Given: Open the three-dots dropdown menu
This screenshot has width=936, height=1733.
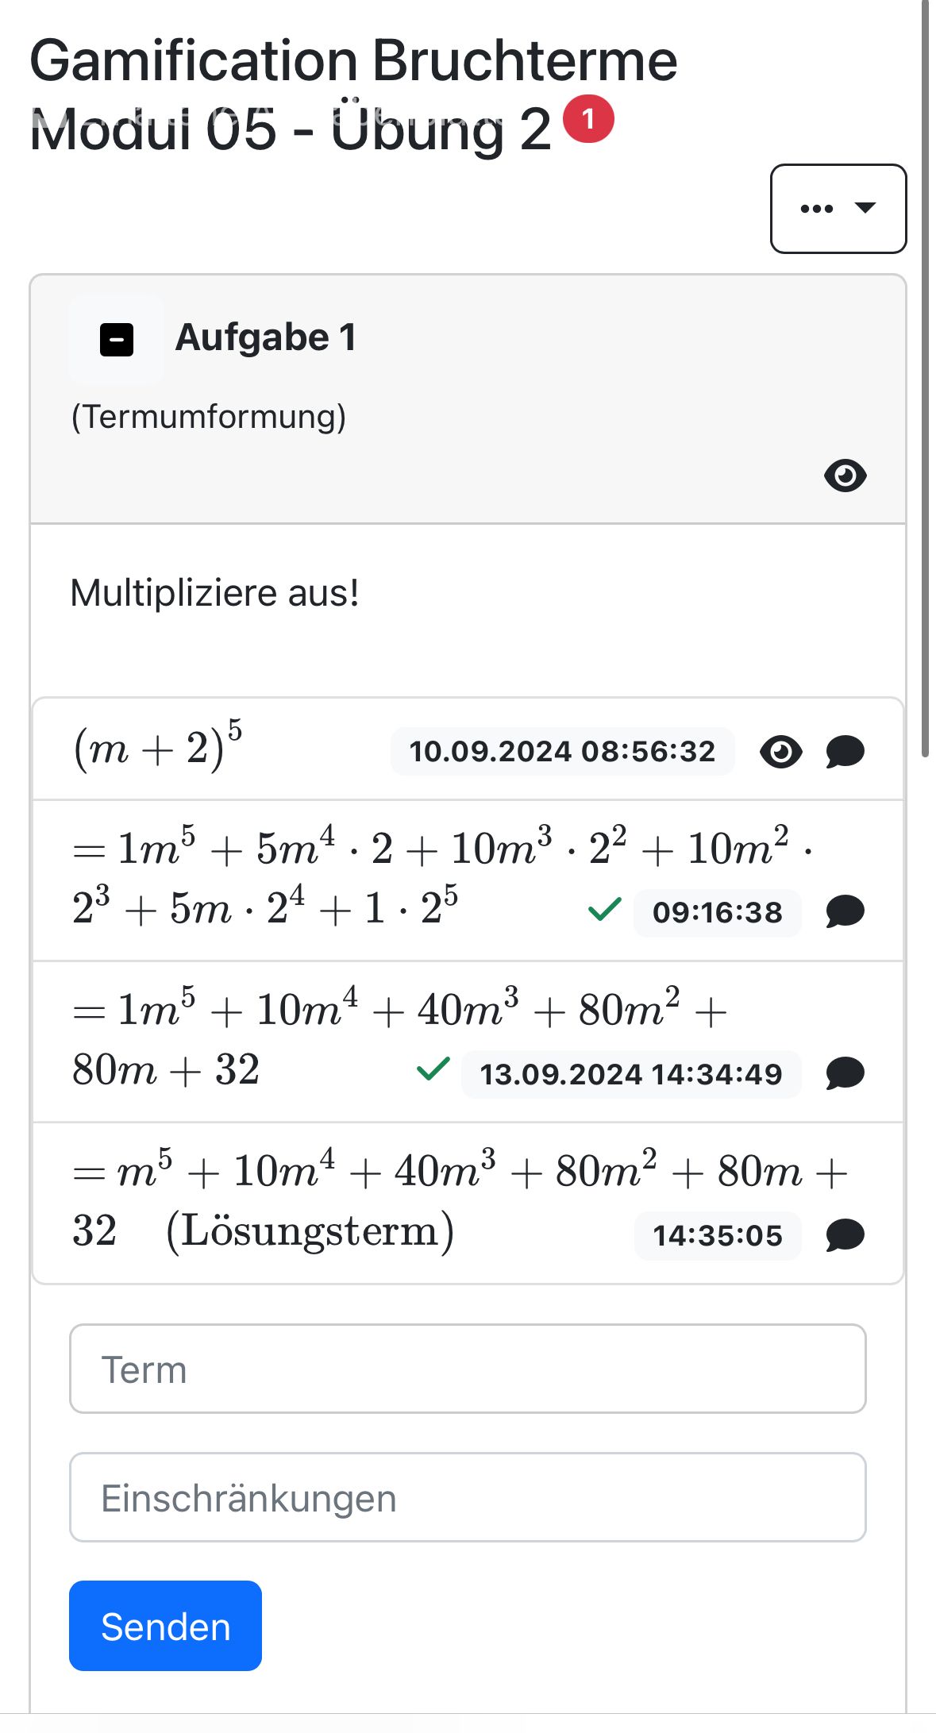Looking at the screenshot, I should coord(838,209).
